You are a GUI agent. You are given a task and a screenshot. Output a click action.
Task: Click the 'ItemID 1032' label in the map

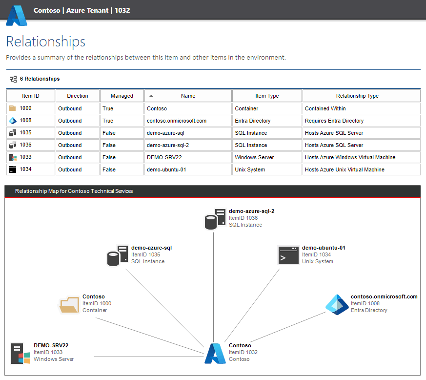243,352
